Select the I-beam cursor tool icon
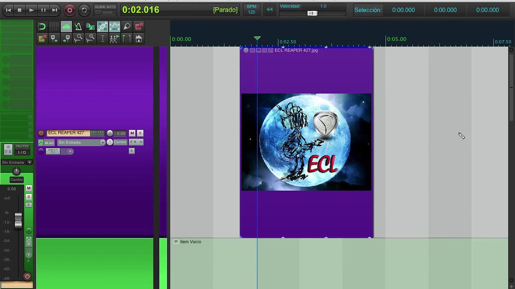 pyautogui.click(x=103, y=39)
